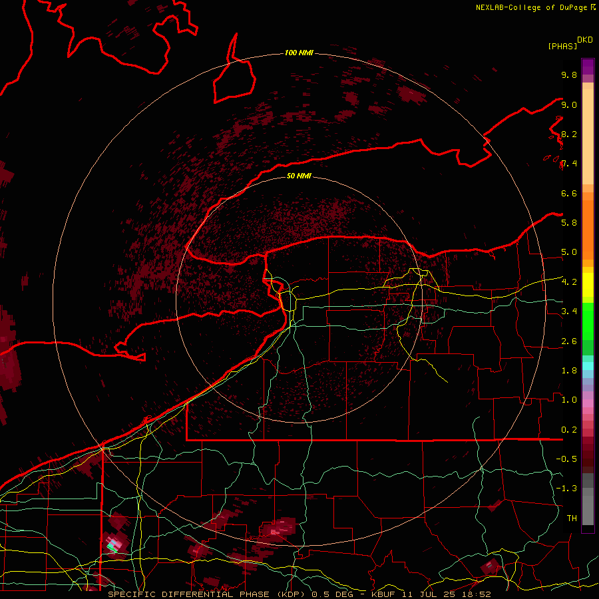Click the 9.0 legend value
Viewport: 599px width, 599px height.
tap(569, 104)
